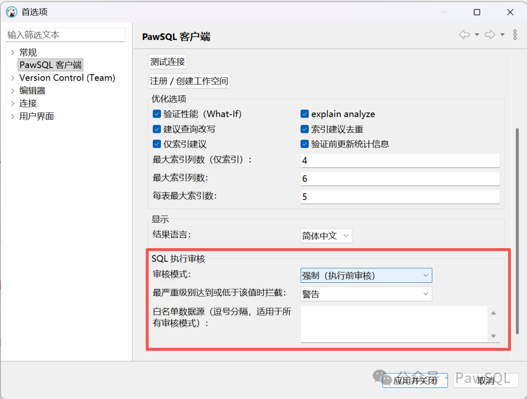Viewport: 527px width, 399px height.
Task: Click the 白名单数据源 text area
Action: [x=394, y=324]
